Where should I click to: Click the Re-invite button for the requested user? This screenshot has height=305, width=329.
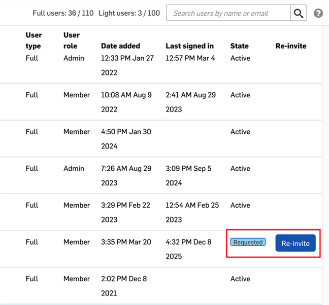coord(295,243)
